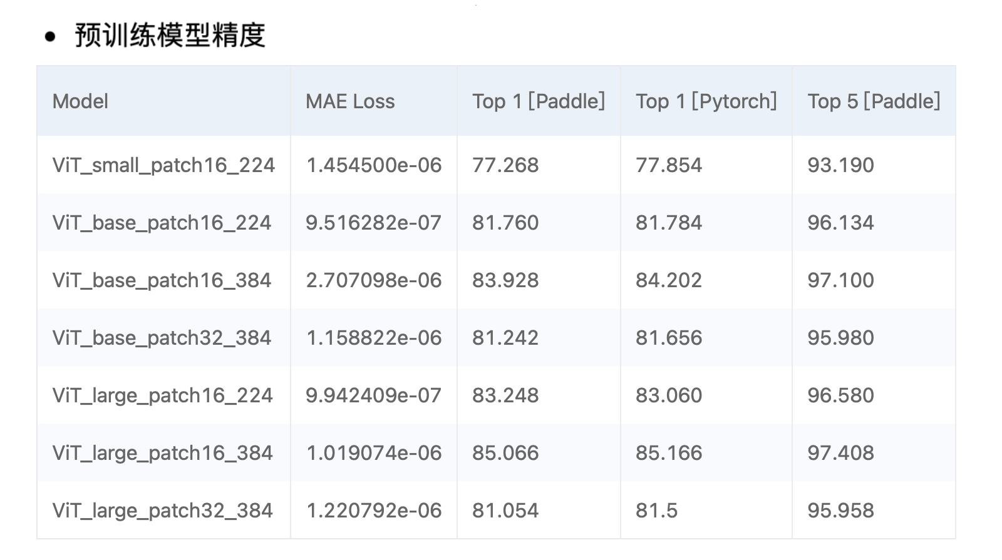Click the Top 5 [Paddle] column header

coord(874,101)
